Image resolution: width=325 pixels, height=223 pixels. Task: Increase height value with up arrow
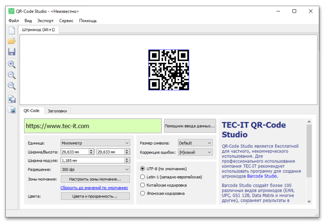click(x=127, y=150)
